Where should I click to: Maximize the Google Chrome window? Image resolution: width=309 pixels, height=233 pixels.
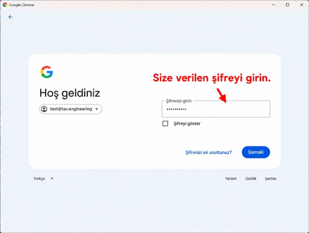(x=287, y=5)
